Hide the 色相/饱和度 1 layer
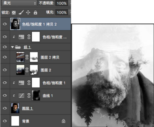 pyautogui.click(x=5, y=83)
